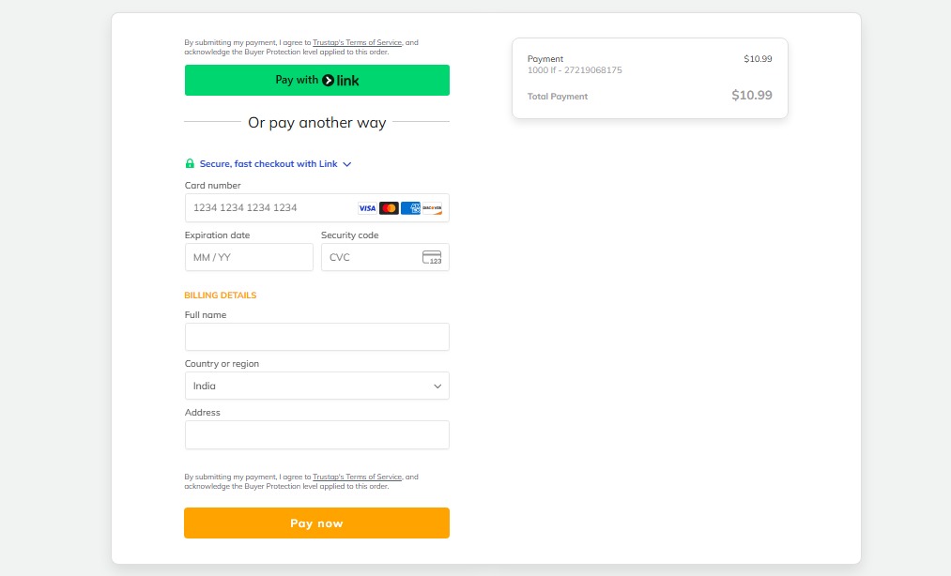The image size is (951, 576).
Task: Focus the Address input field
Action: point(316,434)
